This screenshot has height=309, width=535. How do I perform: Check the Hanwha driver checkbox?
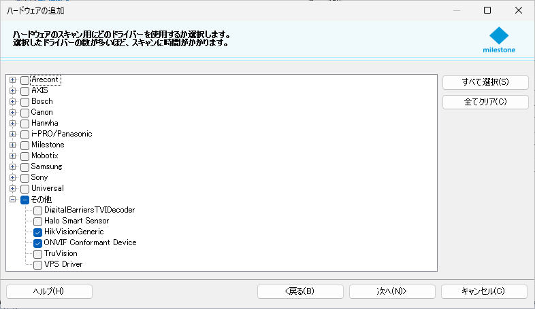(25, 124)
